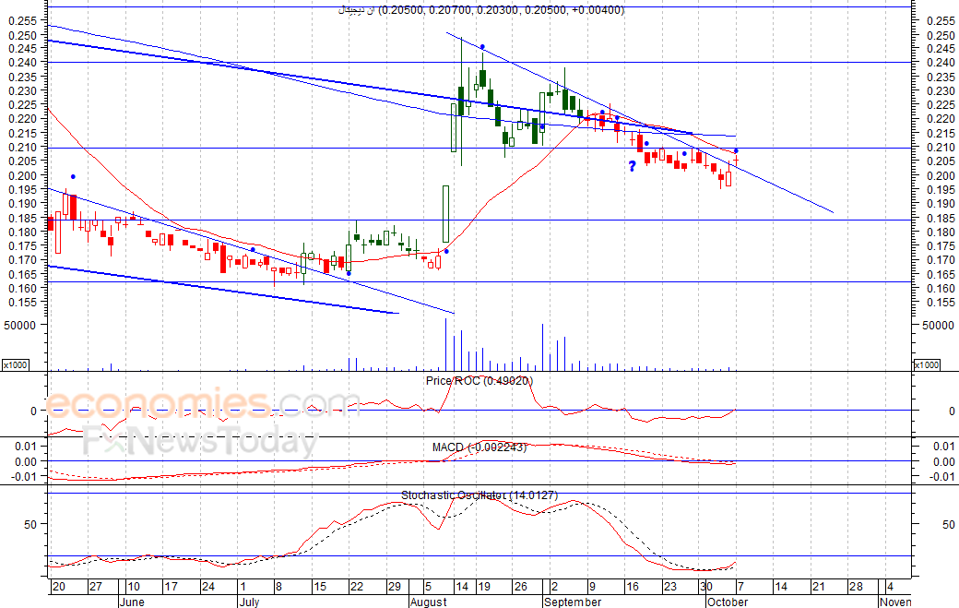
Task: Click the date label 30 before October
Action: (705, 587)
